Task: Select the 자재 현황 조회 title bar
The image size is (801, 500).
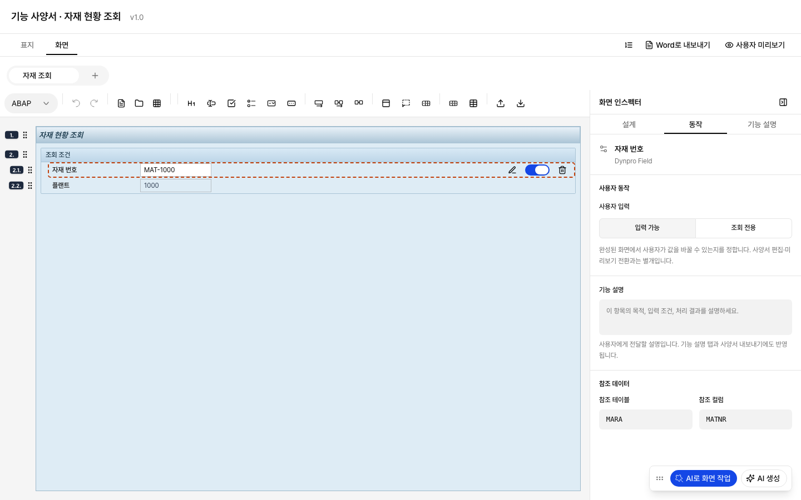Action: click(308, 135)
